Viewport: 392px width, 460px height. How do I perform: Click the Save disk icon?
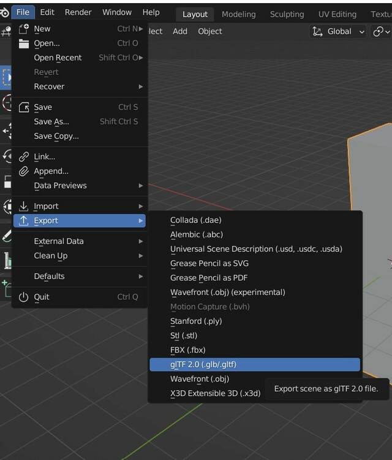coord(24,107)
